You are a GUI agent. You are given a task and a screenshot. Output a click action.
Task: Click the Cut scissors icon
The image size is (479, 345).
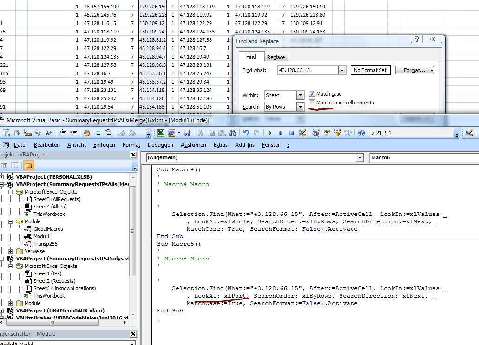click(200, 133)
